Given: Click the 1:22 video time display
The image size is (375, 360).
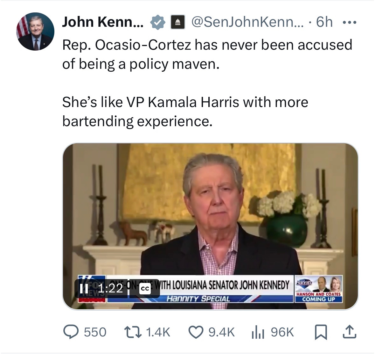Looking at the screenshot, I should [x=110, y=288].
